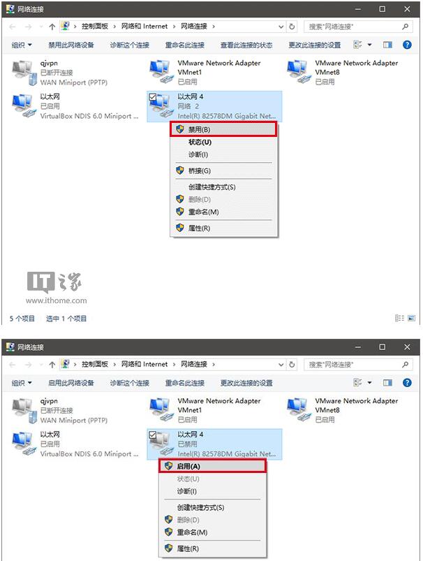Viewport: 423px width, 561px height.
Task: Click refresh icon in upper window address bar
Action: pos(292,27)
